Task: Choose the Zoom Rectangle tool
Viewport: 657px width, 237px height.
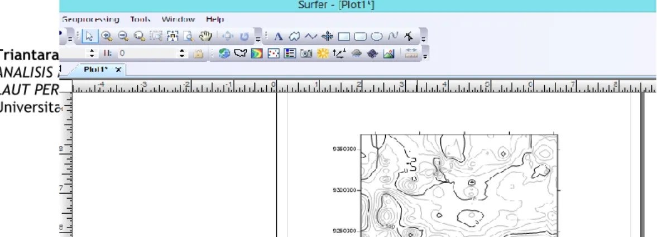Action: click(x=156, y=36)
